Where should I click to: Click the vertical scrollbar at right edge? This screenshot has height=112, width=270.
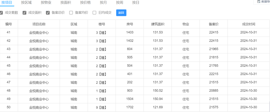(x=269, y=107)
